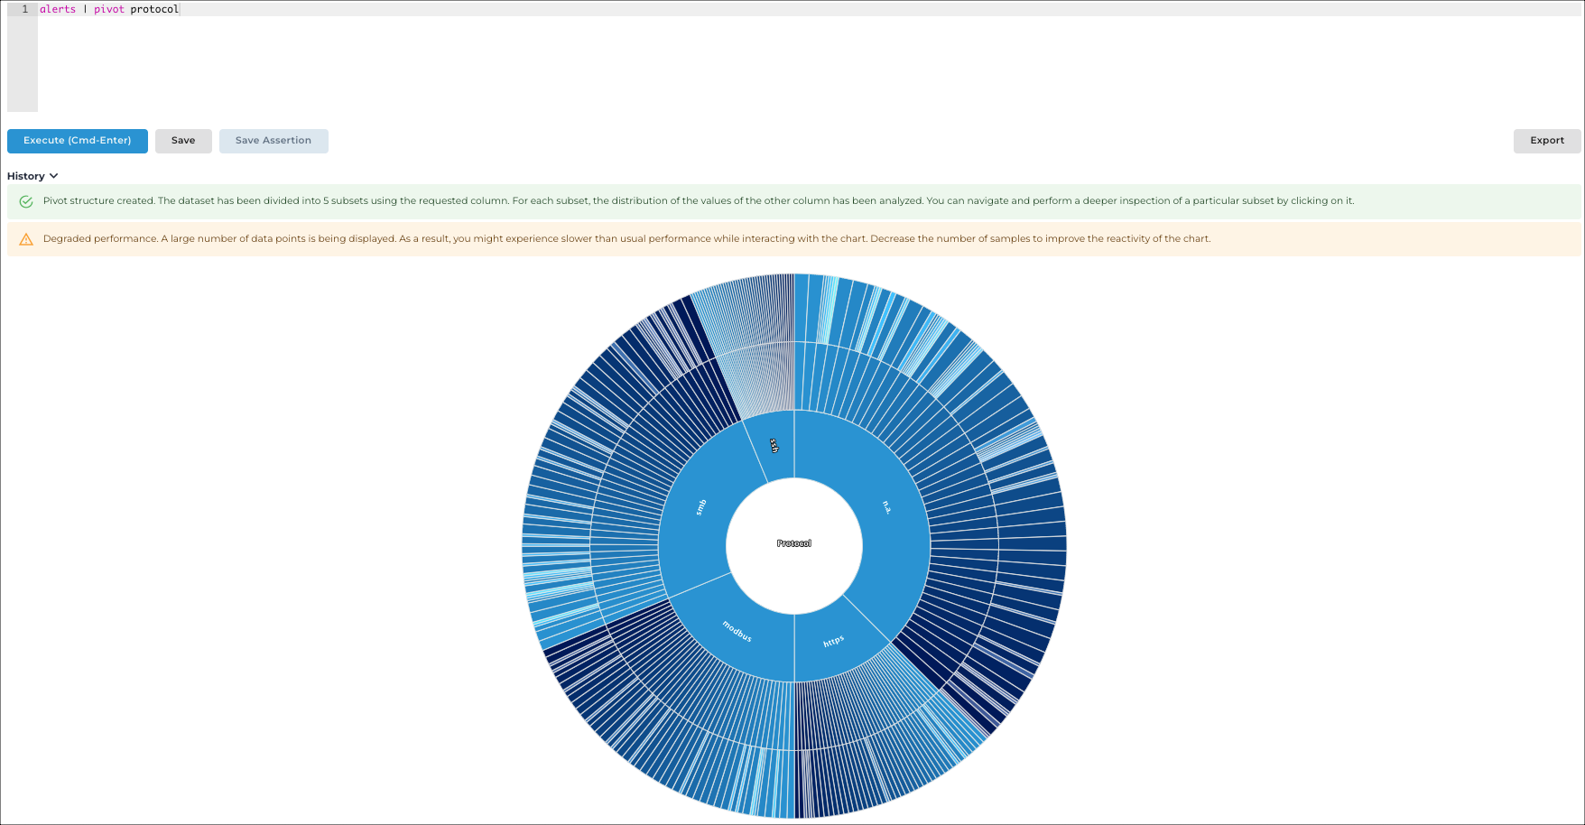This screenshot has width=1585, height=825.
Task: Click the Execute (Cmd-Enter) button
Action: (x=78, y=141)
